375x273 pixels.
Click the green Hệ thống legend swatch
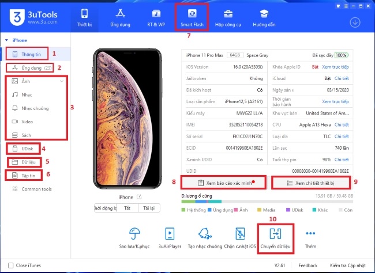click(x=183, y=210)
